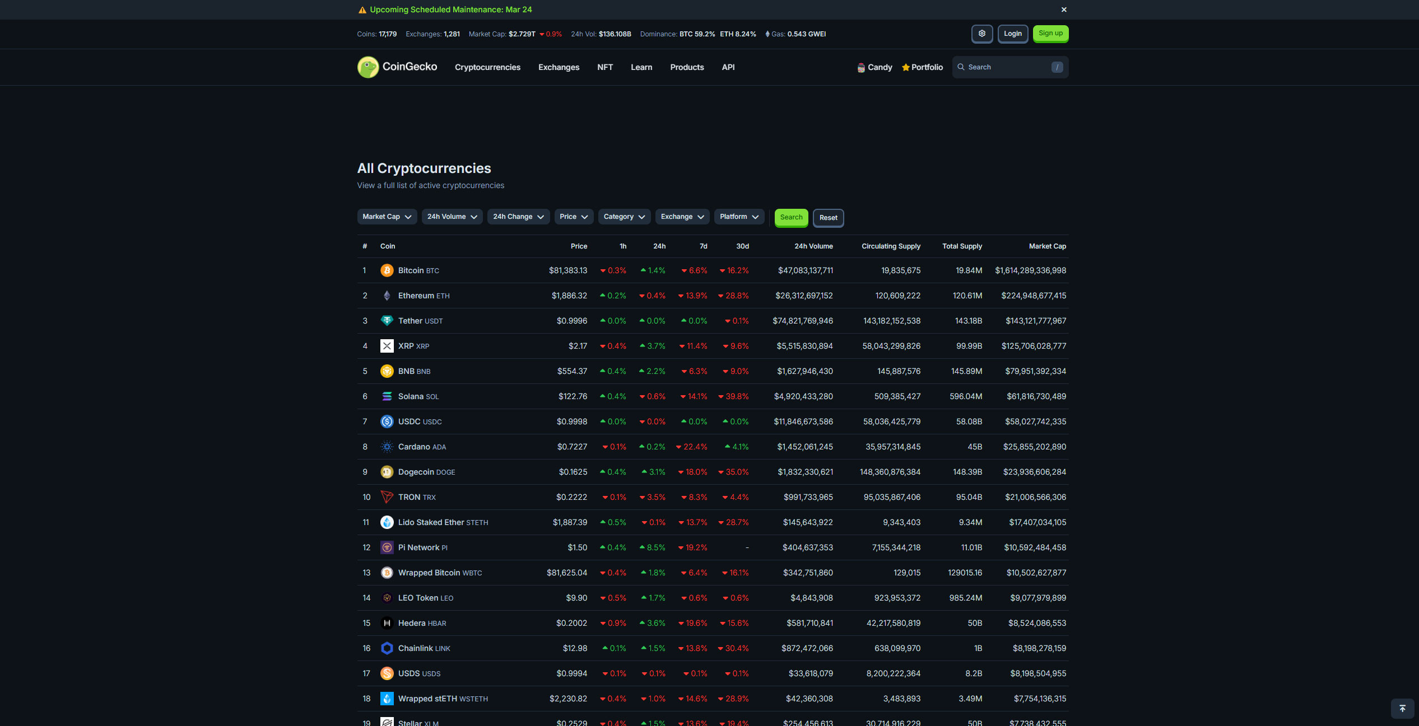
Task: Click the Reset filters button
Action: click(x=829, y=218)
